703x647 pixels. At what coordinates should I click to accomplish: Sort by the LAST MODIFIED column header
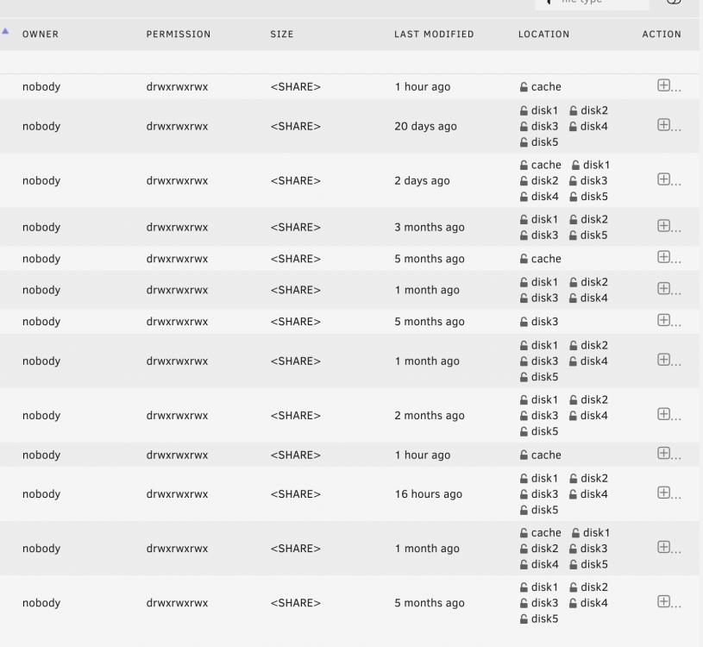click(x=434, y=35)
